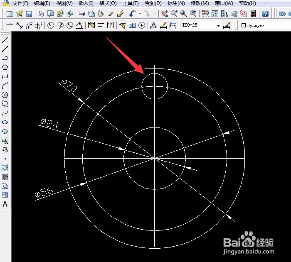Select the Ellipse Arc tool
This screenshot has width=291, height=262.
pos(5,131)
